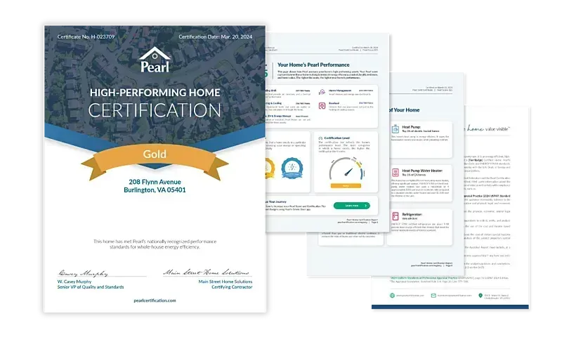Click the gold badge beside the blue badge
Screen dimensions: 562x337
tap(270, 168)
